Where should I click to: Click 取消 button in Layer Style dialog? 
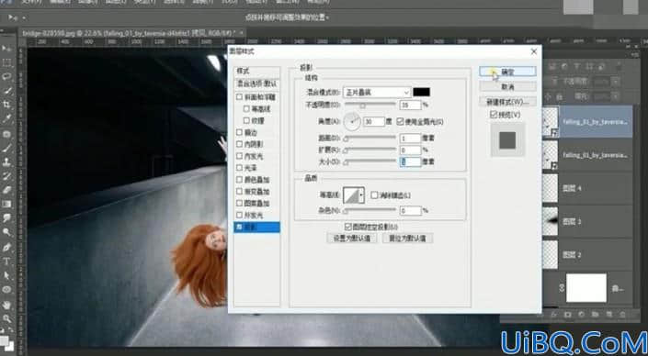(x=507, y=86)
